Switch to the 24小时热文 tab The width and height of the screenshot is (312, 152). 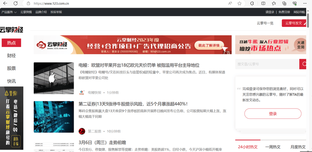(248, 147)
